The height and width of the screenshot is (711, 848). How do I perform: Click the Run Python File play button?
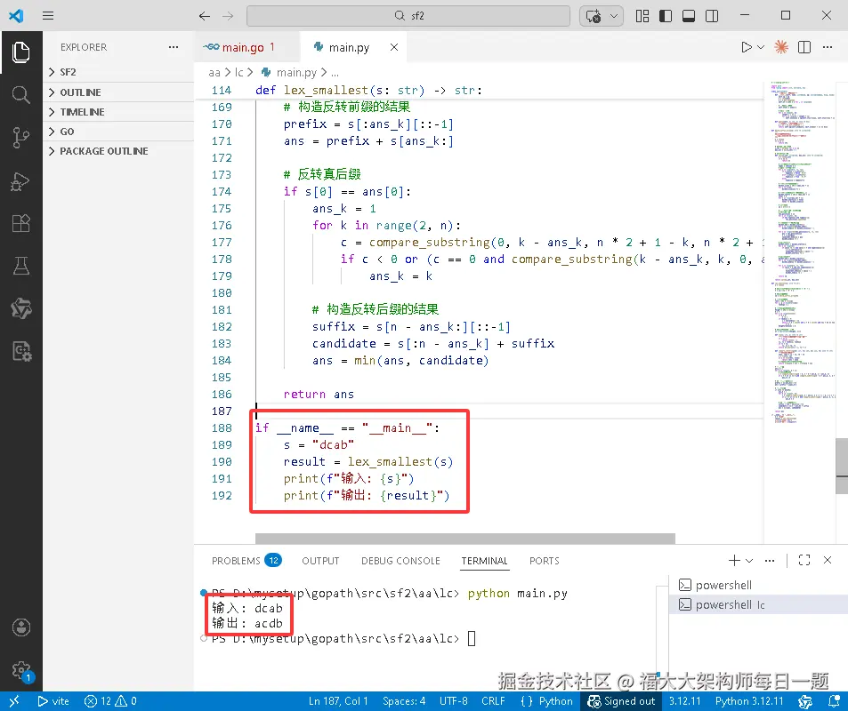click(747, 47)
